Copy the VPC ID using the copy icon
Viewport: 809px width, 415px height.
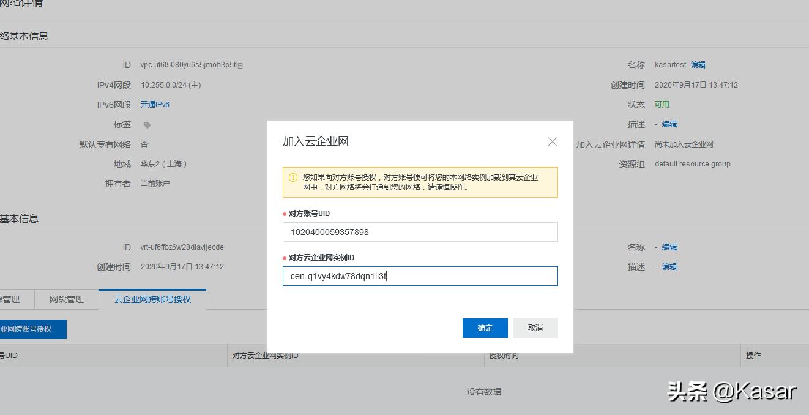[239, 64]
